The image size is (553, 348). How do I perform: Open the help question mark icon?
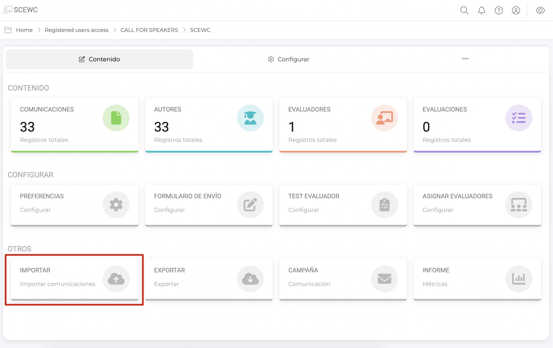[x=499, y=10]
